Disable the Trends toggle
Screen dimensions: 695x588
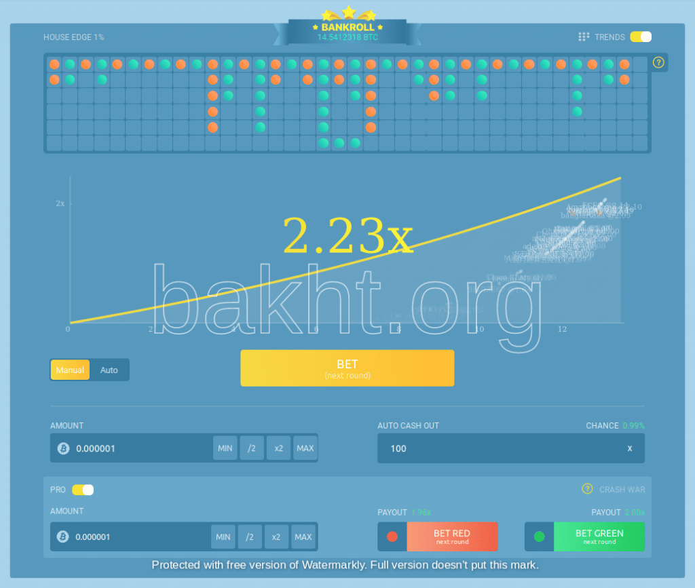(x=640, y=37)
